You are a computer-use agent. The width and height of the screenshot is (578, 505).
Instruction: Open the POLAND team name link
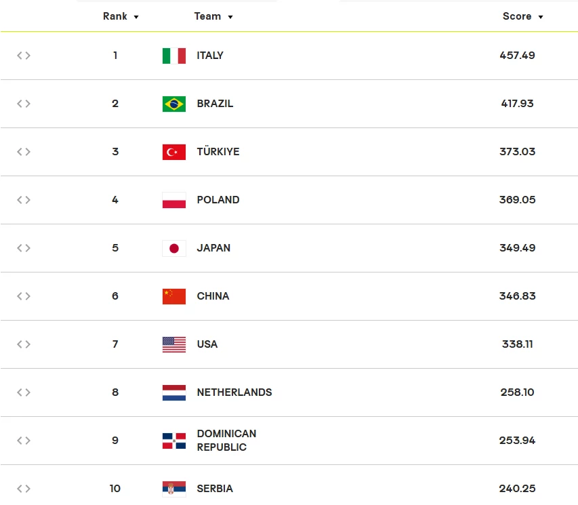pyautogui.click(x=218, y=200)
